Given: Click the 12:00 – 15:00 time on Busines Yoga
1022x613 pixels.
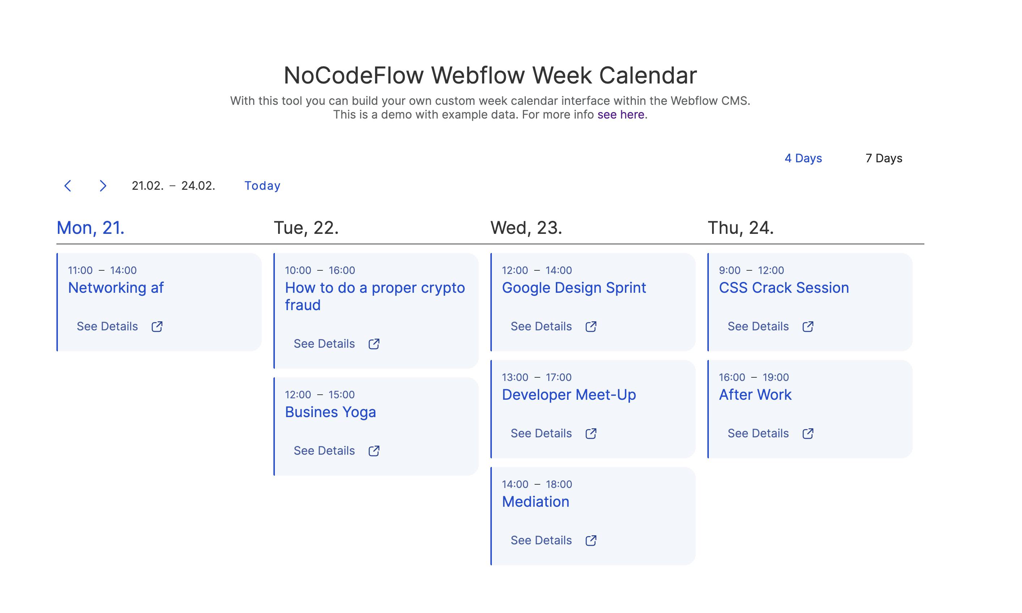Looking at the screenshot, I should (320, 394).
